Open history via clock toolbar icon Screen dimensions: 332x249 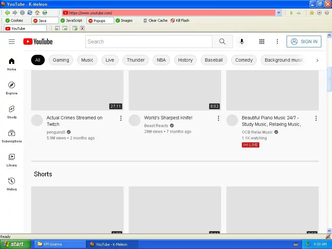tap(319, 13)
